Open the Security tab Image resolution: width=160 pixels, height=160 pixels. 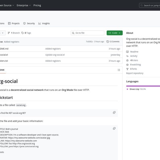pyautogui.click(x=29, y=23)
